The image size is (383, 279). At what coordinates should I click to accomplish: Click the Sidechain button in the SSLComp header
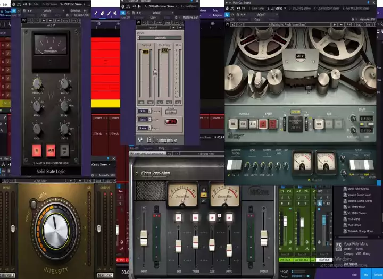click(75, 11)
